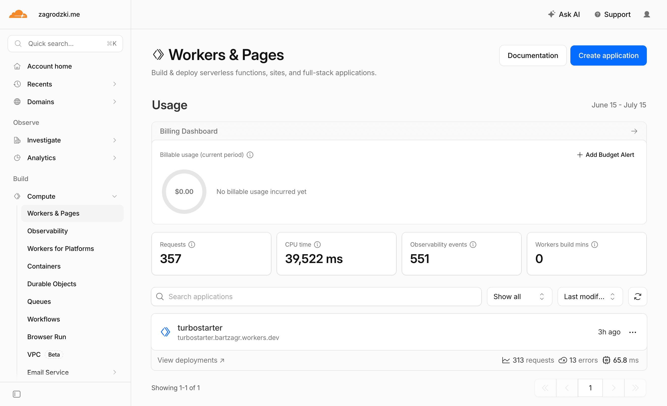
Task: Click the Account home house icon
Action: coord(17,66)
